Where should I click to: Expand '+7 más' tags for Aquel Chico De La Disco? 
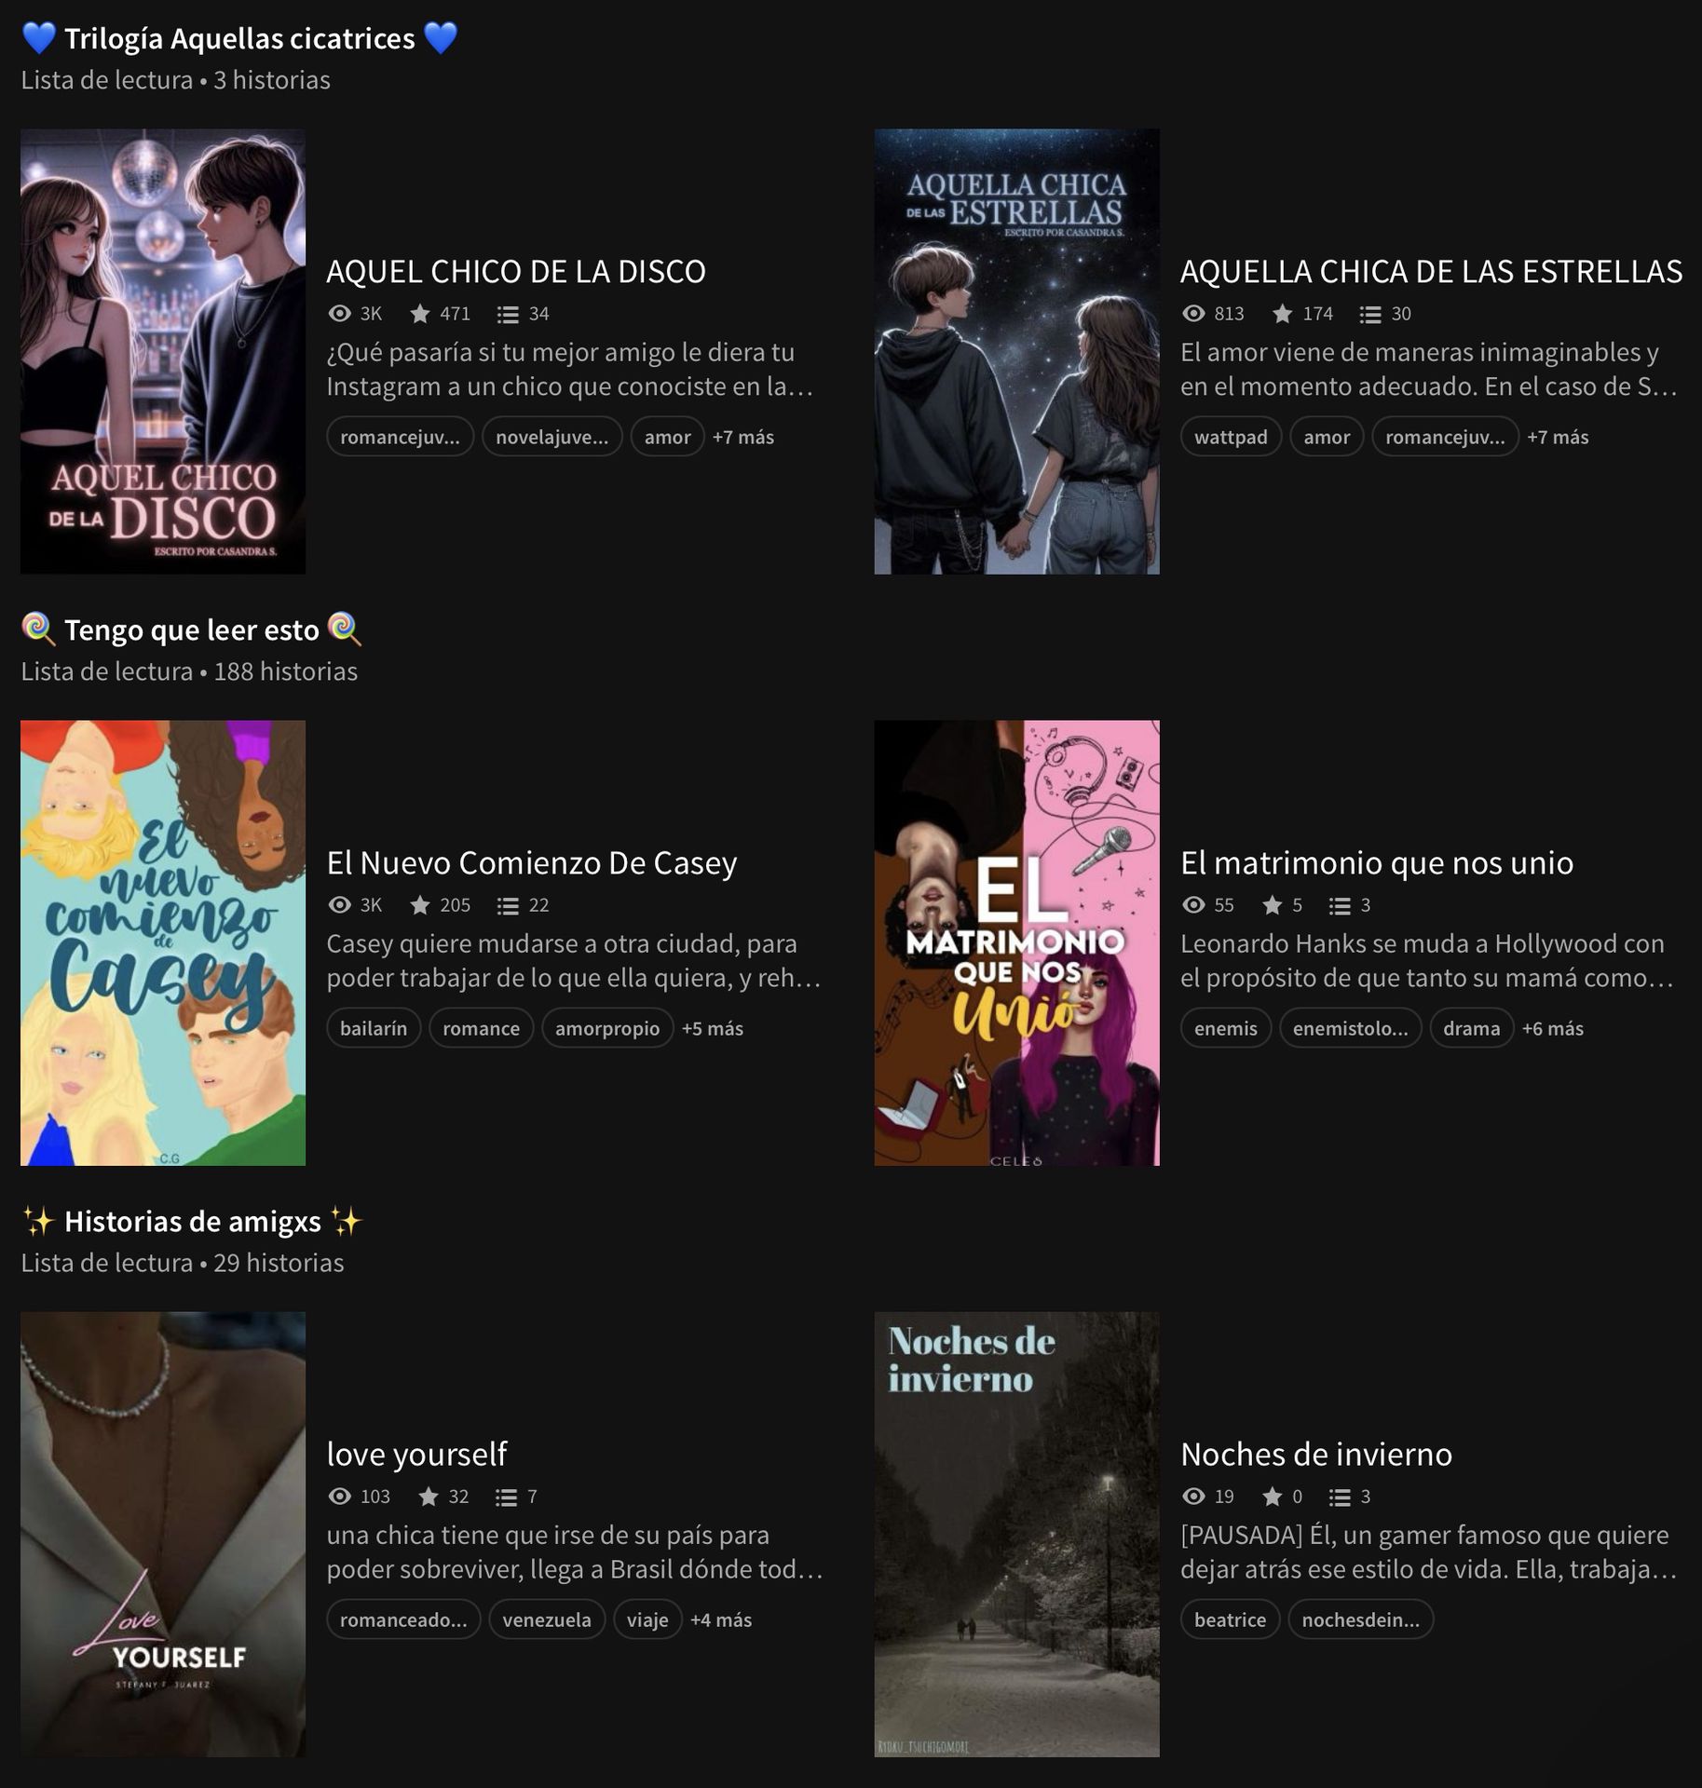pyautogui.click(x=743, y=437)
